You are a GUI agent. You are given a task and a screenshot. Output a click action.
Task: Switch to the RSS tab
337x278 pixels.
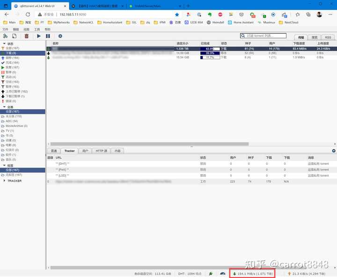(x=328, y=37)
